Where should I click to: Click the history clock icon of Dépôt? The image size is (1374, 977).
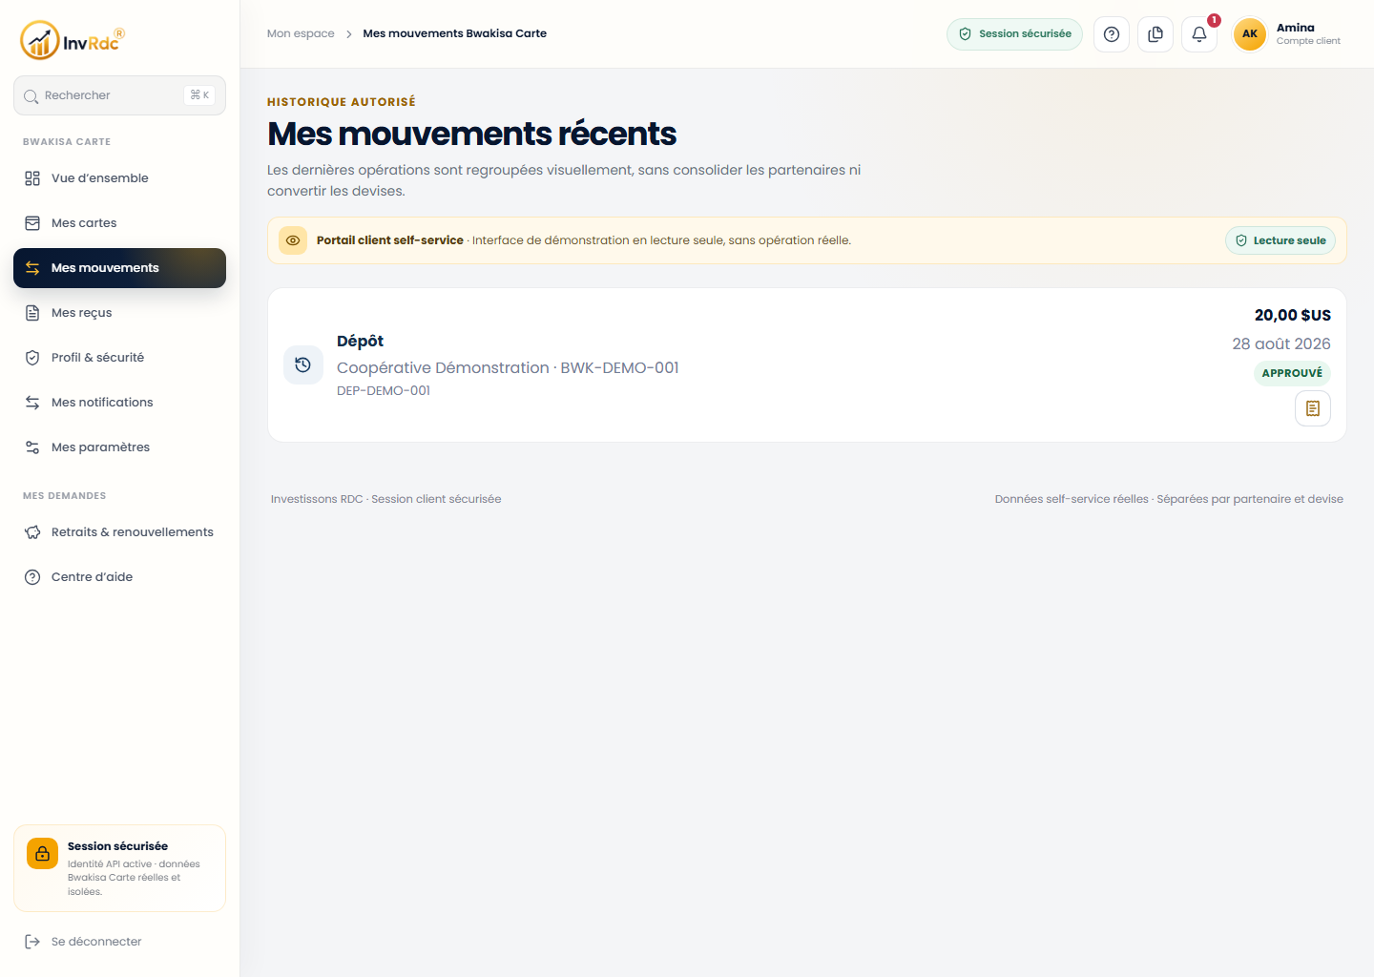[x=302, y=364]
